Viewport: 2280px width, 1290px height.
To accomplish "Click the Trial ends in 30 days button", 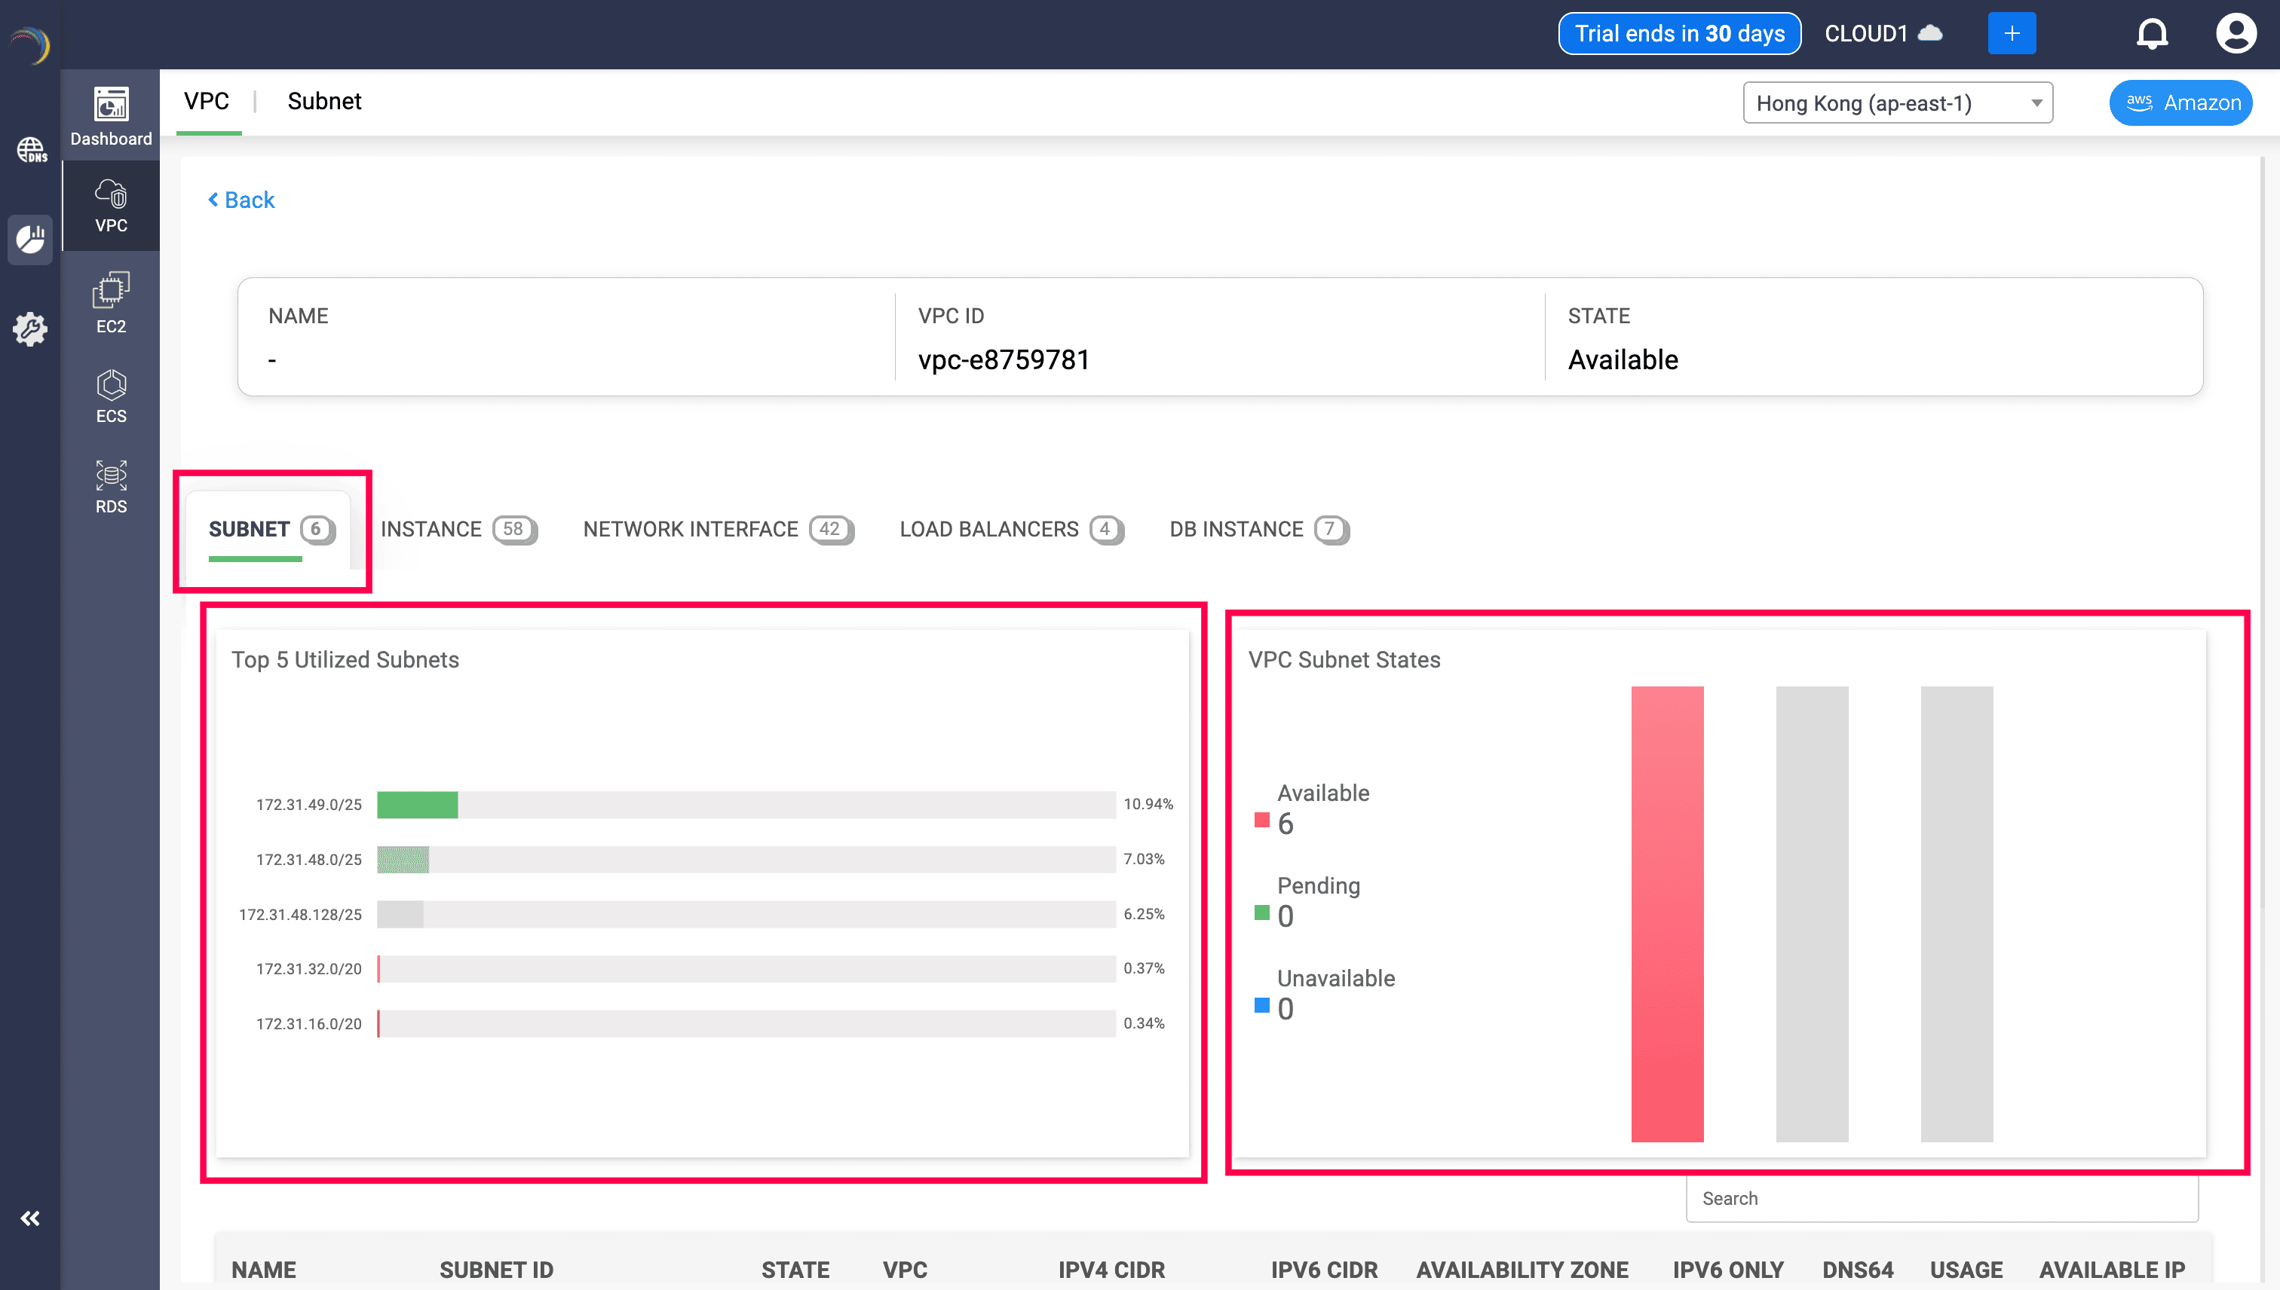I will click(x=1679, y=34).
